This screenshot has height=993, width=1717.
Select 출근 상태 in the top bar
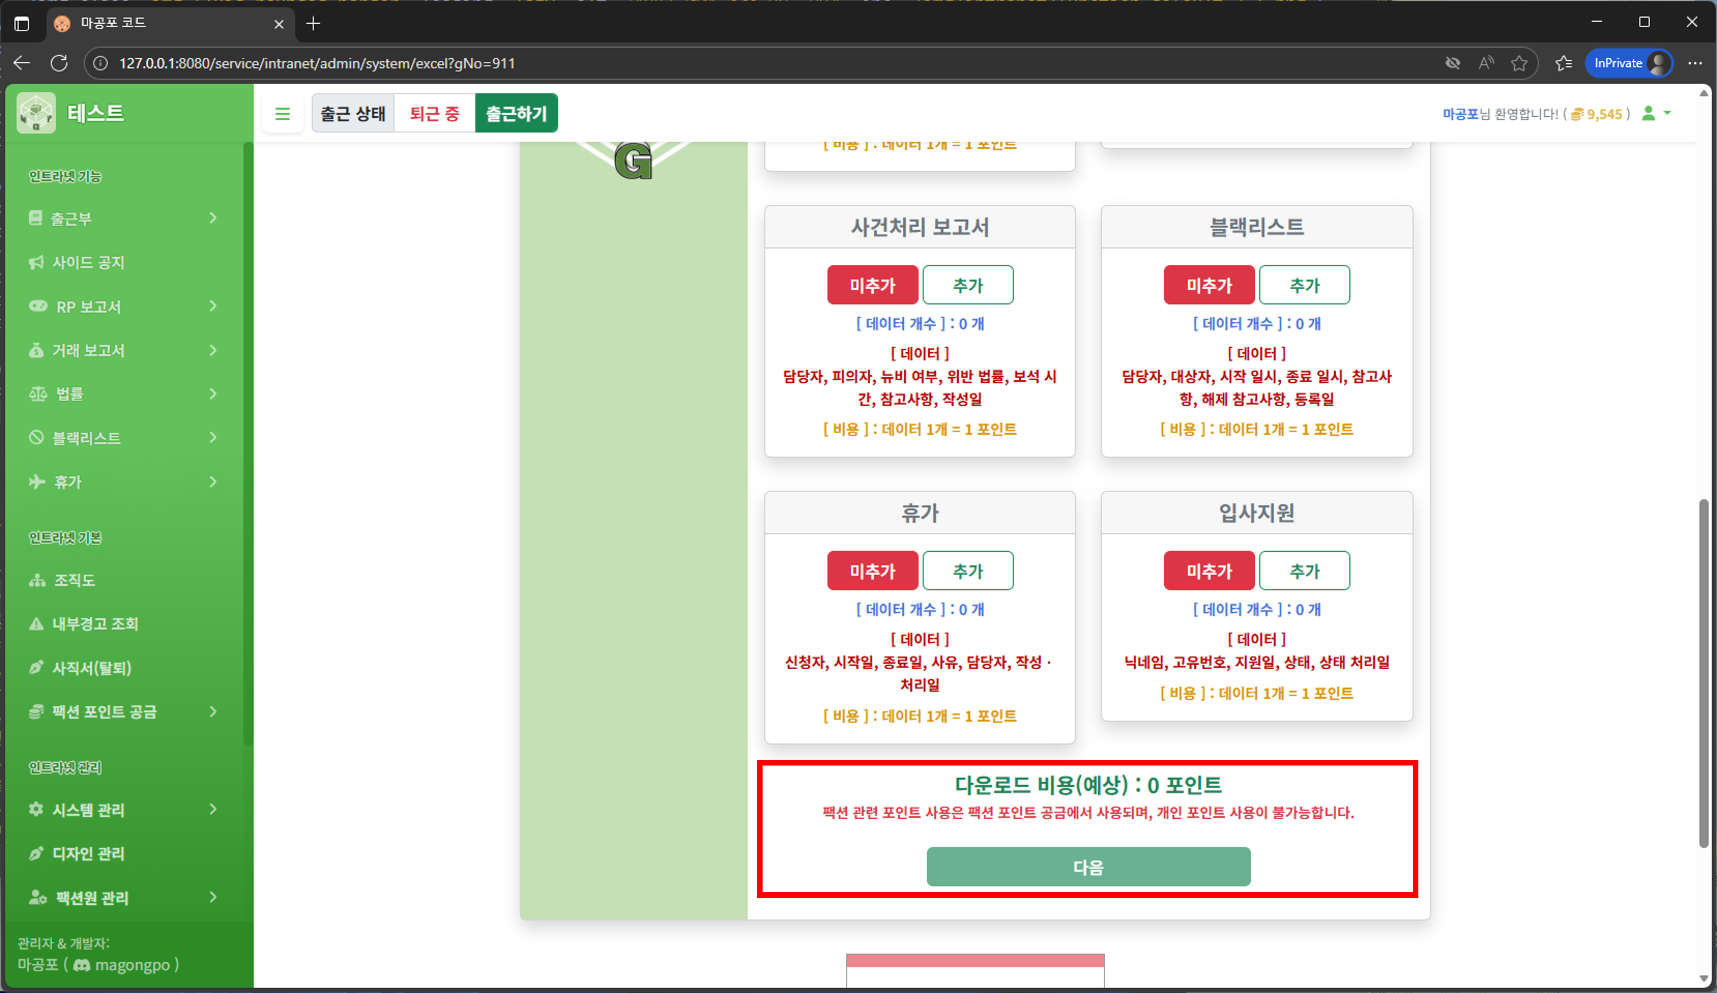353,113
